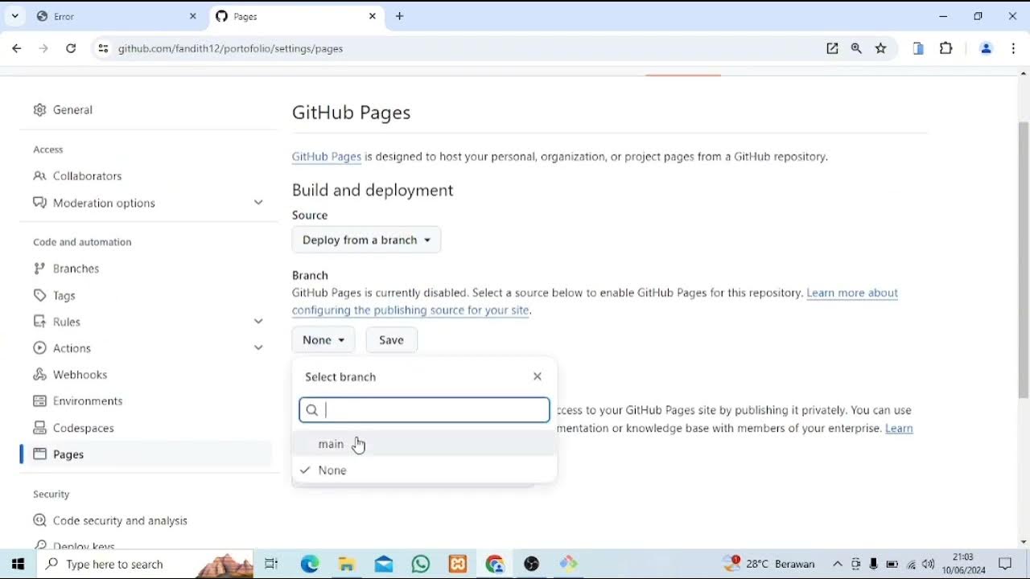The image size is (1030, 579).
Task: Expand the Rules section chevron
Action: pyautogui.click(x=258, y=322)
